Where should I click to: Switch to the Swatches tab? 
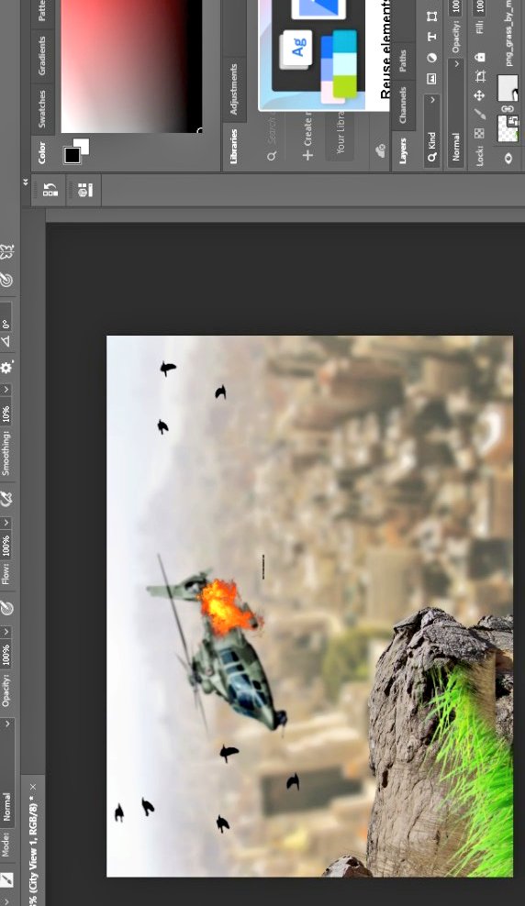[42, 108]
